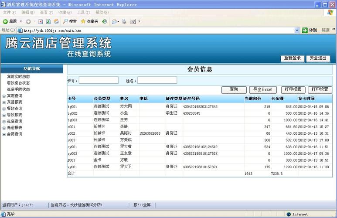Open 洗浴手牌状态 in navigation
This screenshot has height=218, width=337.
(18, 89)
